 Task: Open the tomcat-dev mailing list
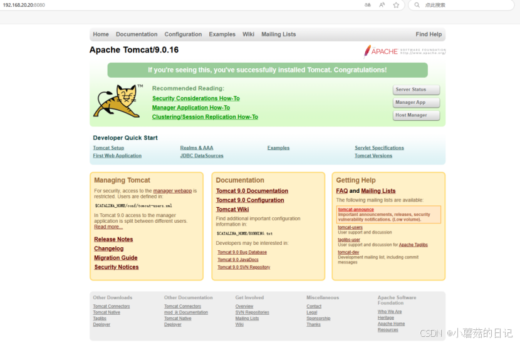coord(348,252)
